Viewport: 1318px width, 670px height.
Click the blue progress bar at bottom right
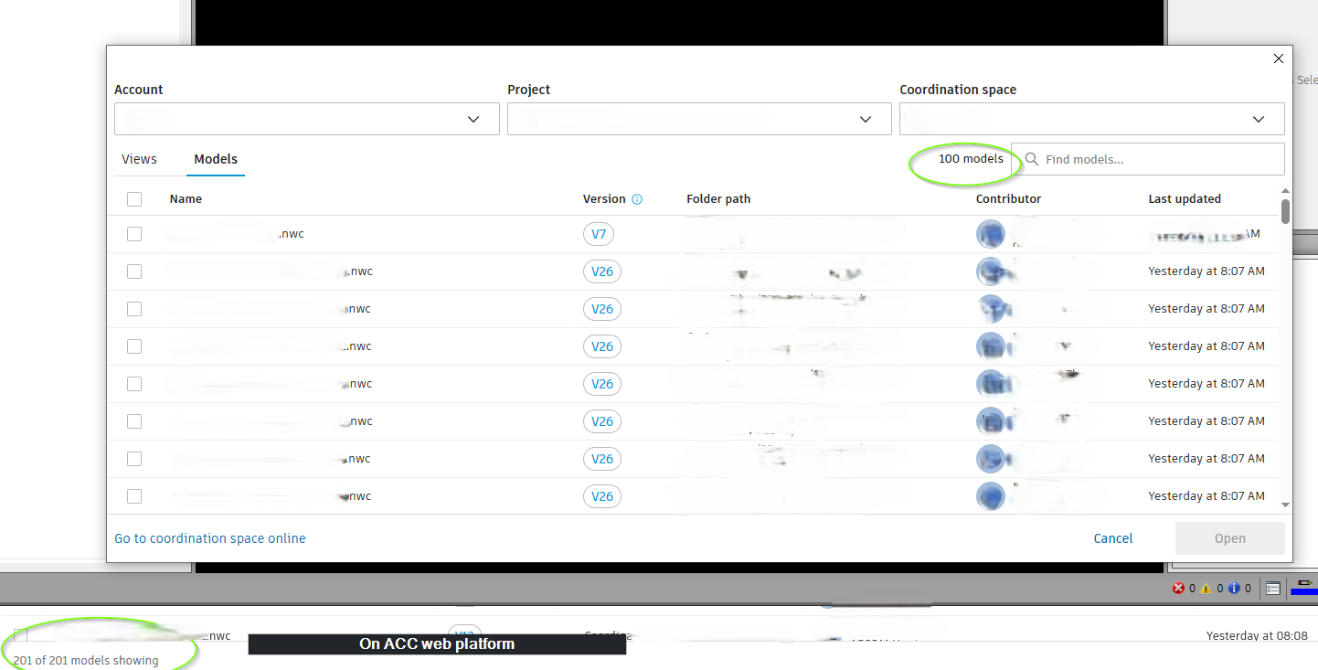click(1304, 590)
